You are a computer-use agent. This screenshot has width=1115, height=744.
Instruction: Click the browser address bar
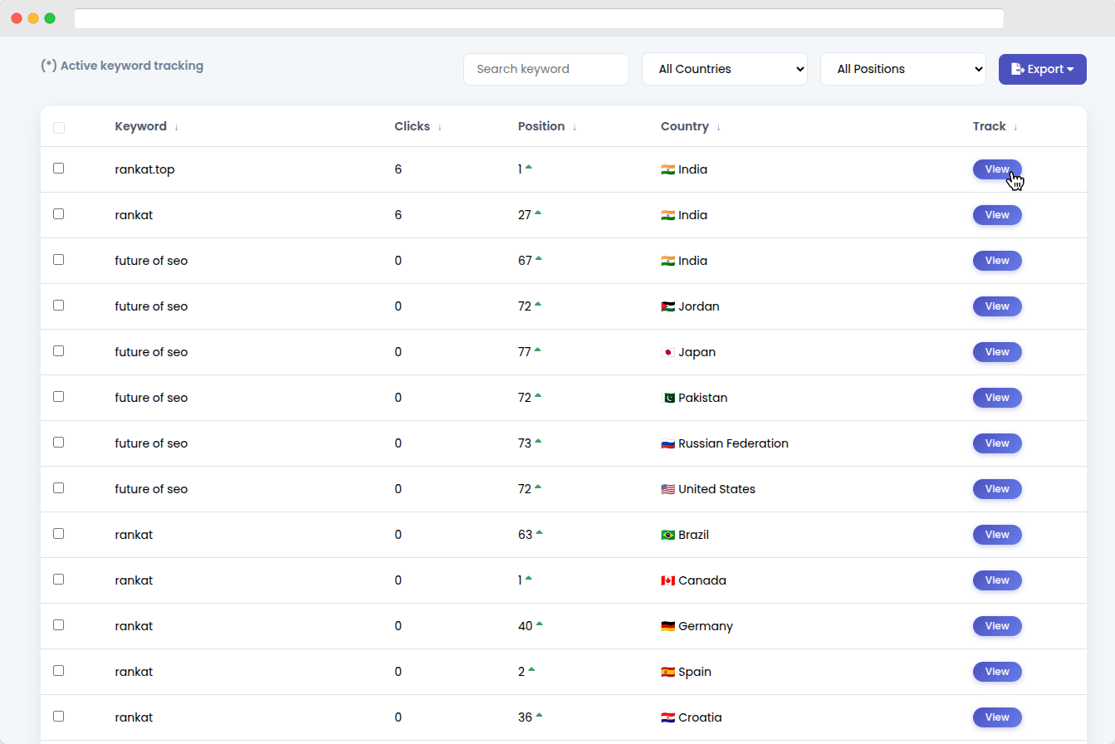(x=538, y=18)
